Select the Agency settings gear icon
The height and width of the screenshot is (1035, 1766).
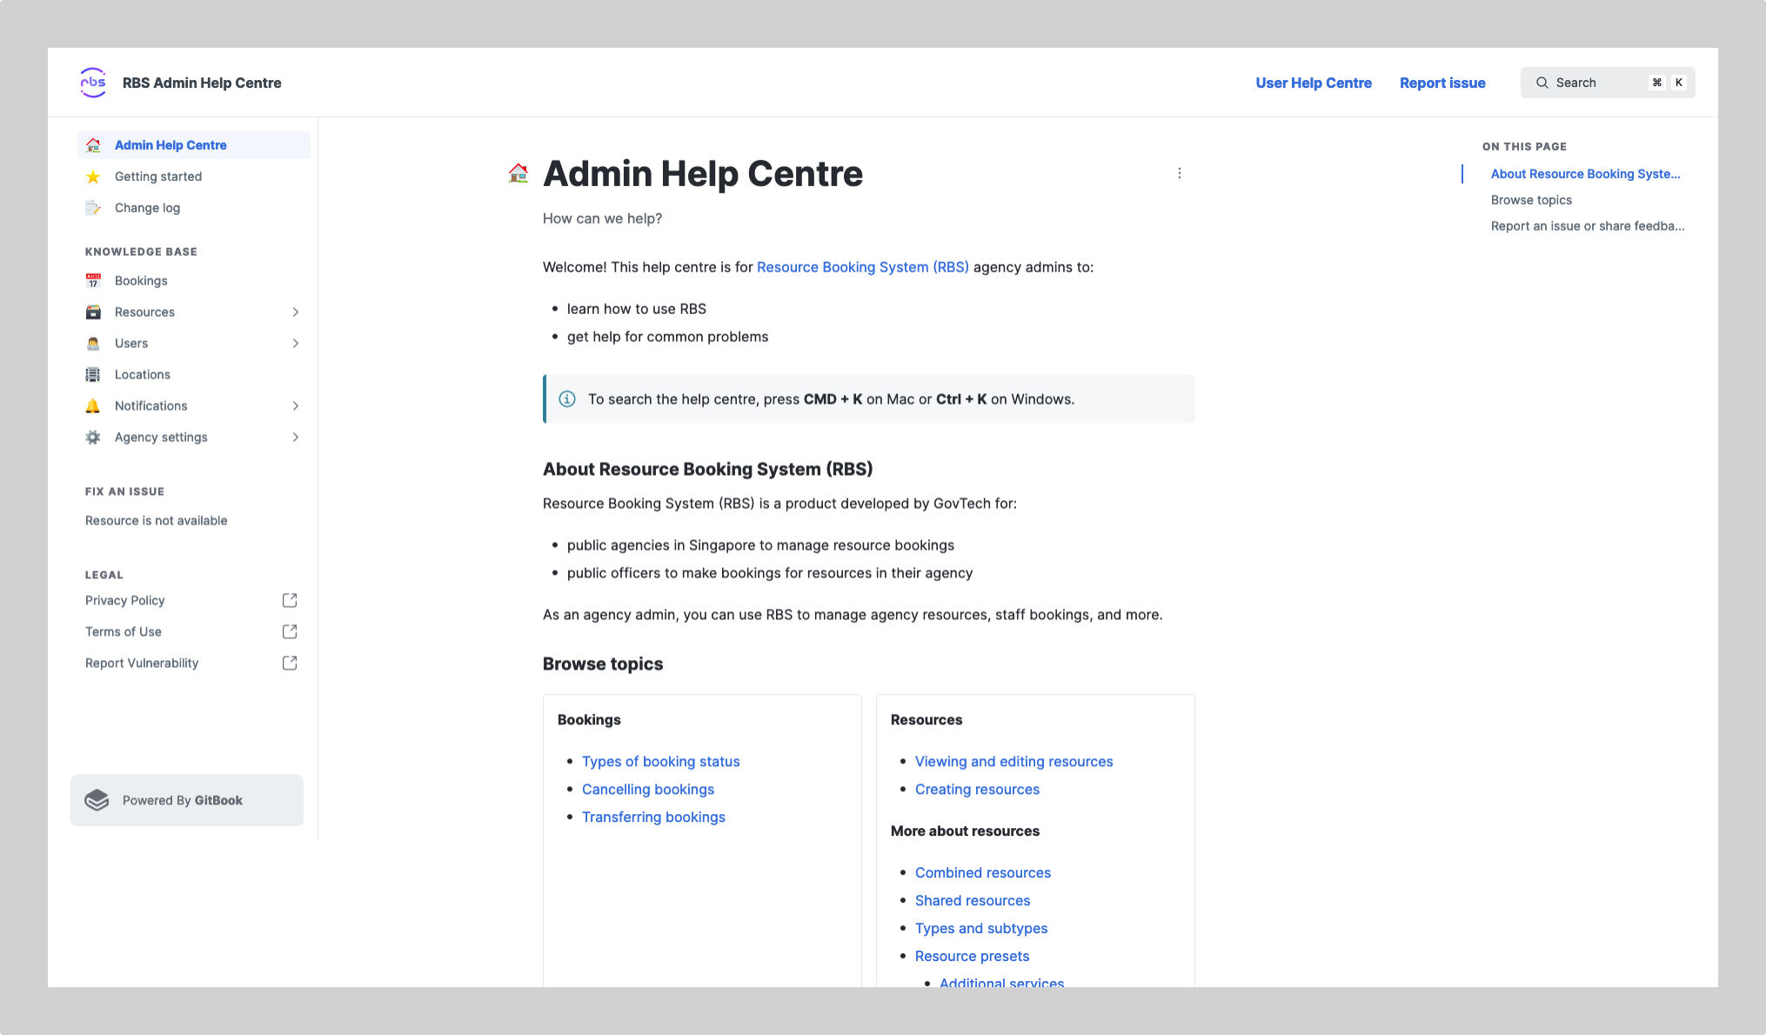tap(94, 437)
